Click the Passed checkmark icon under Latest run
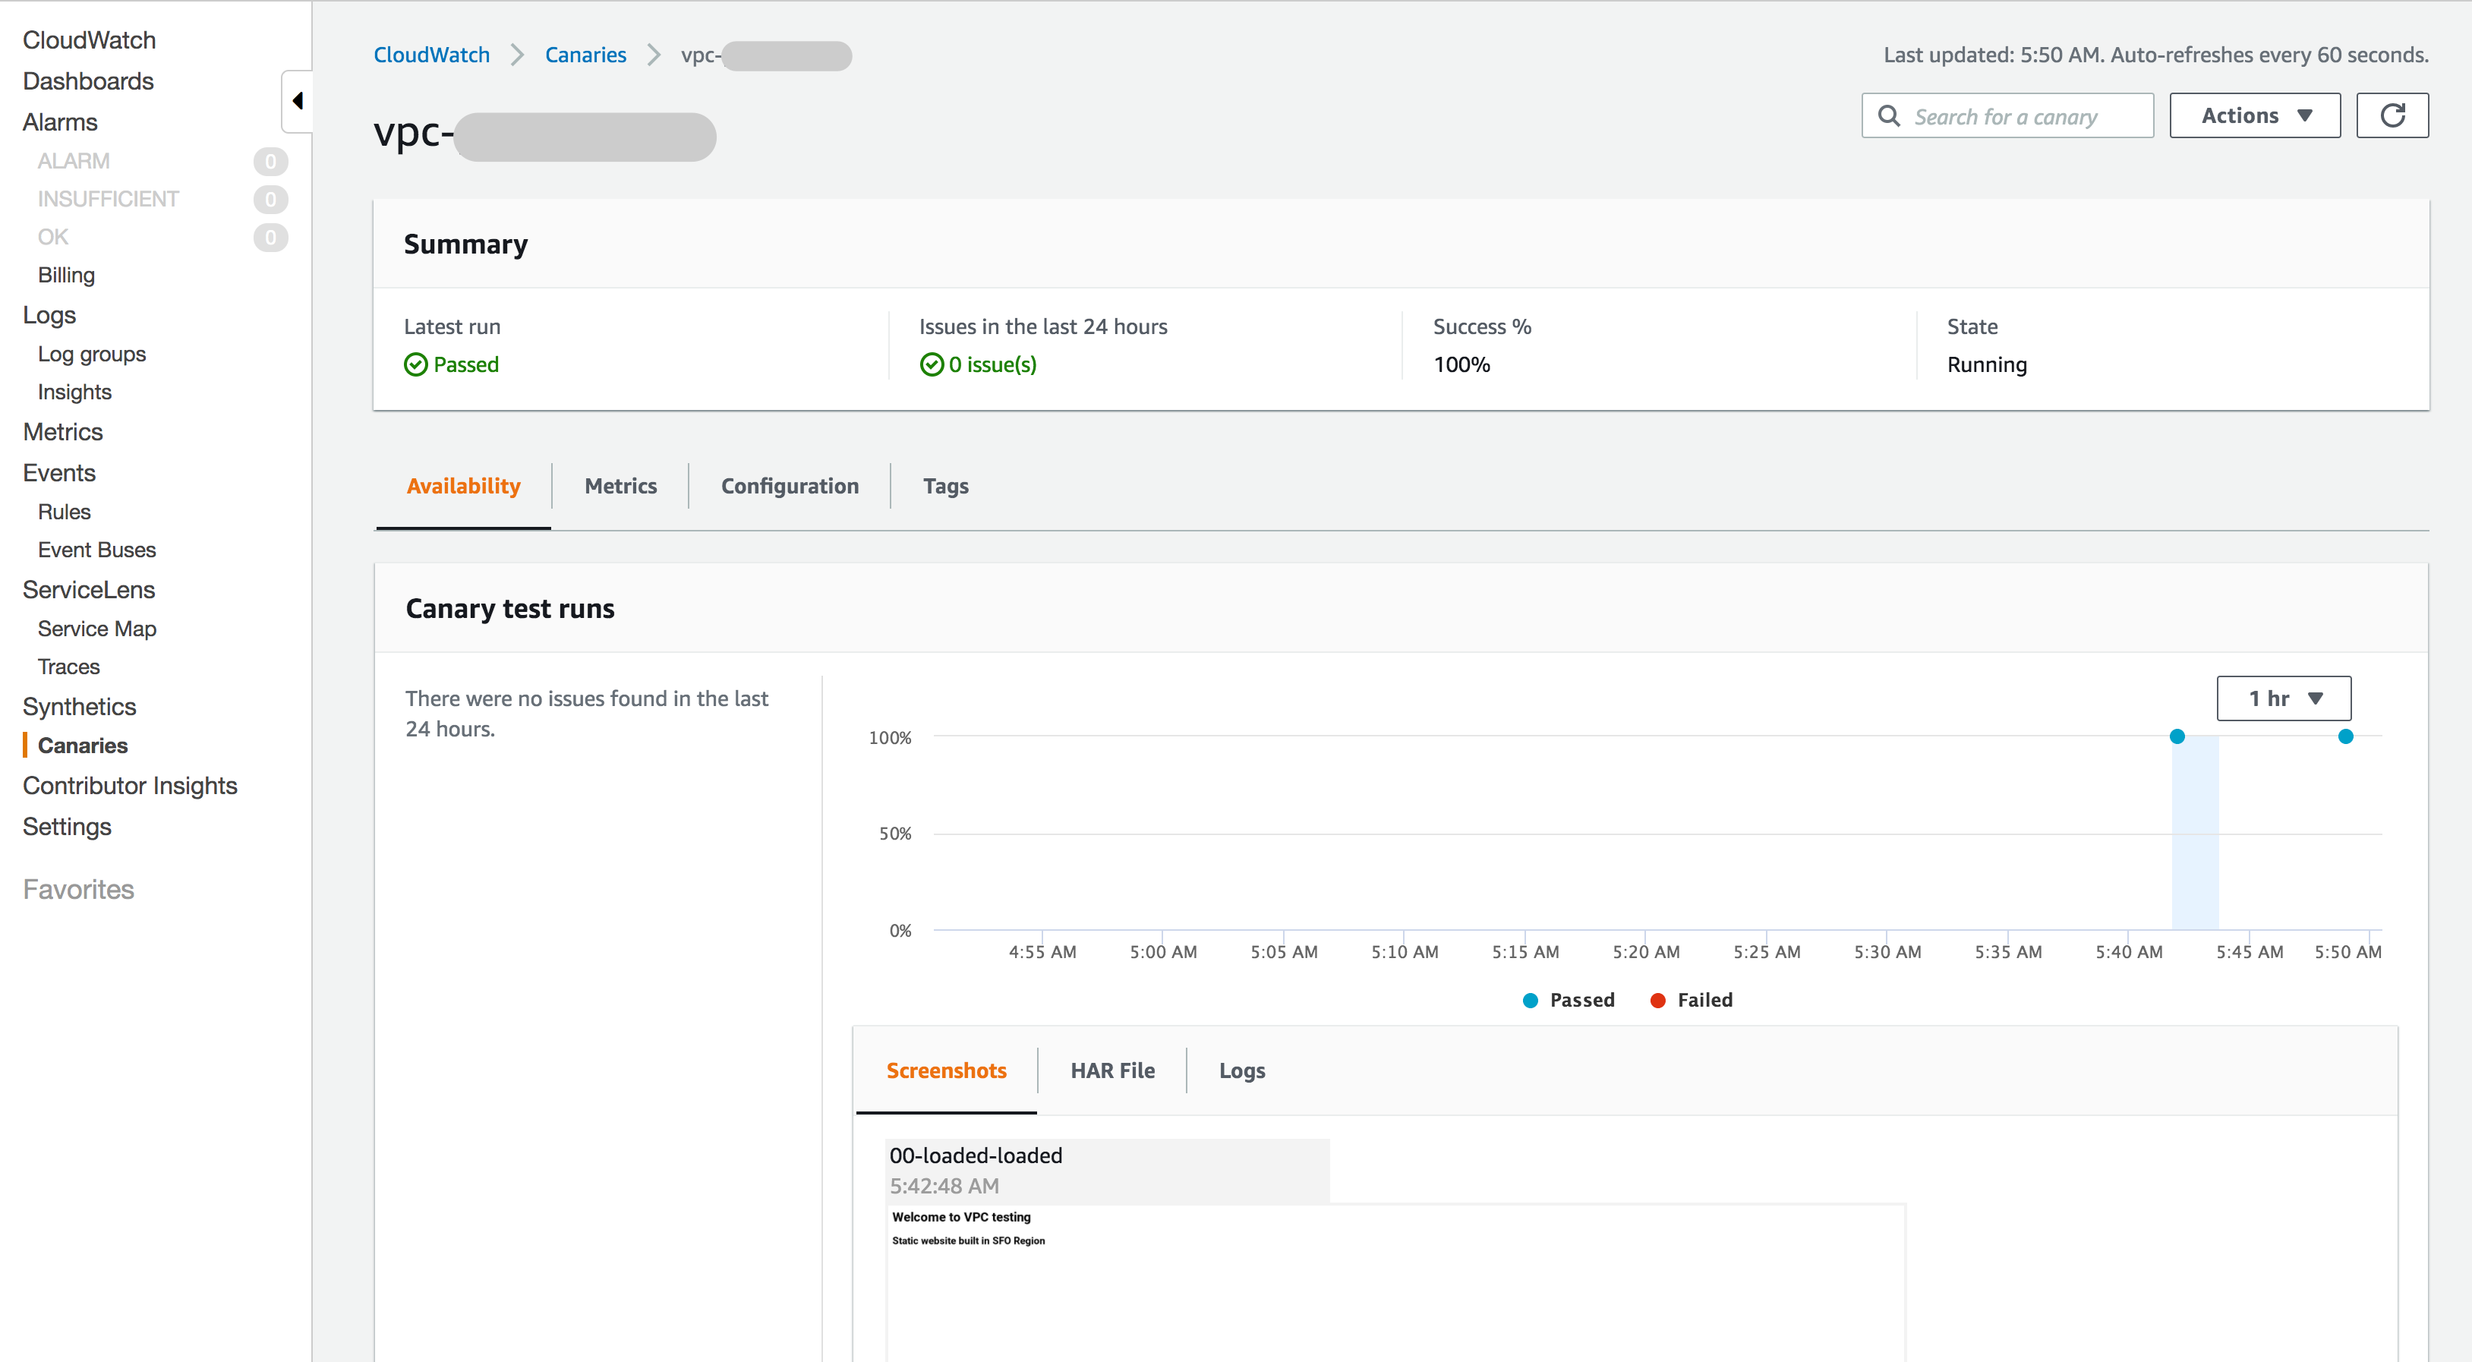This screenshot has width=2472, height=1362. tap(415, 364)
